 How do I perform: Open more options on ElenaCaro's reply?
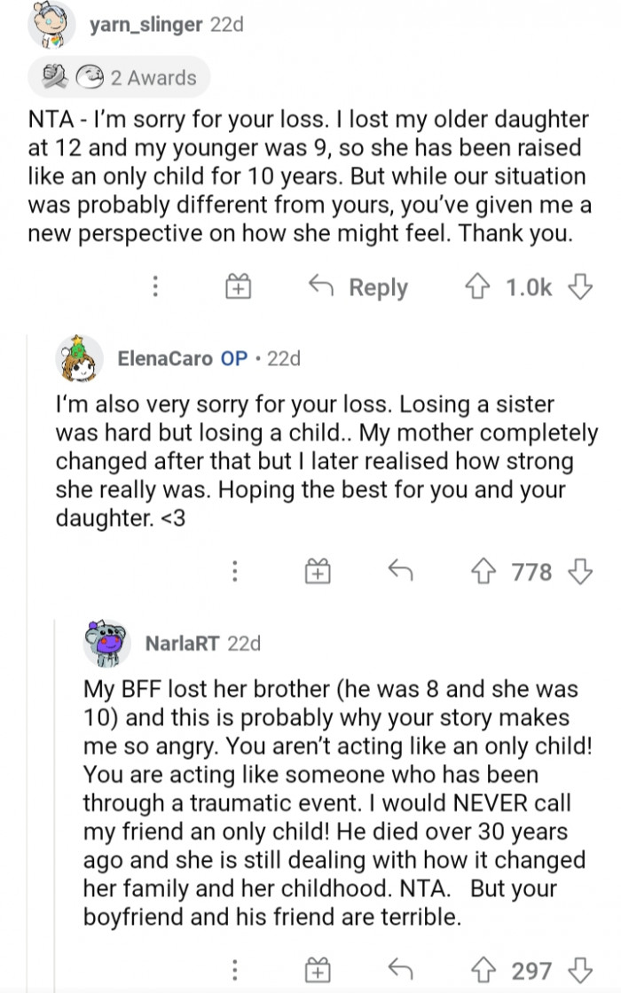[x=234, y=572]
